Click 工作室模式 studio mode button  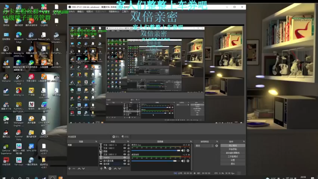233,156
